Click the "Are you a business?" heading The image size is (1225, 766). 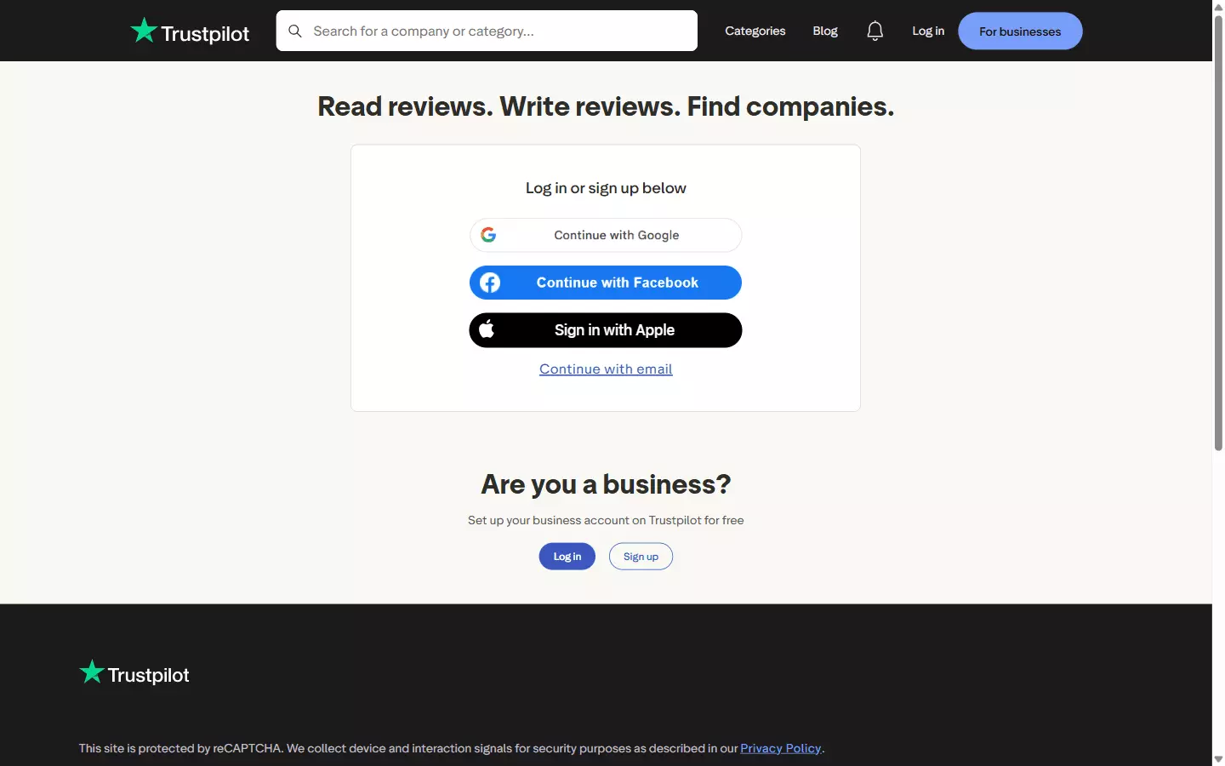(606, 484)
